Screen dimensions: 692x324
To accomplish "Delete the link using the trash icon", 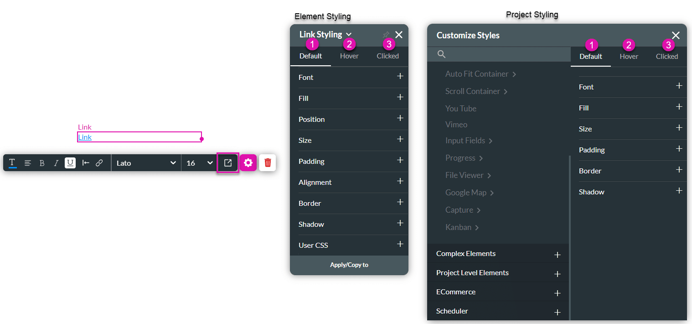I will (x=268, y=162).
